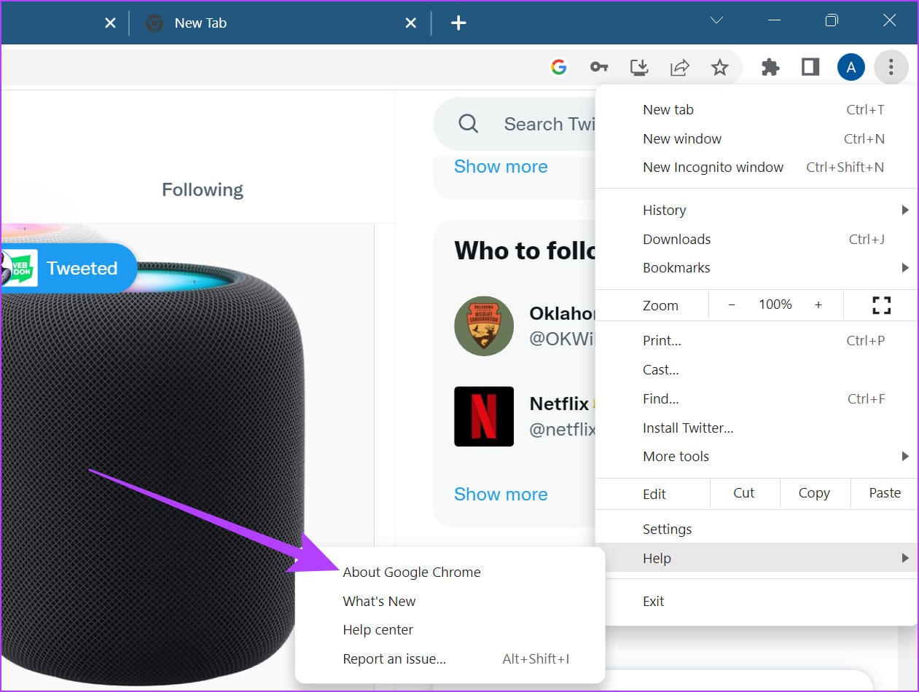Click the Search Twitter field

click(x=515, y=124)
